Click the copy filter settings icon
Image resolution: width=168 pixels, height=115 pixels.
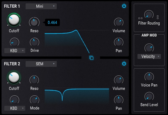point(91,58)
